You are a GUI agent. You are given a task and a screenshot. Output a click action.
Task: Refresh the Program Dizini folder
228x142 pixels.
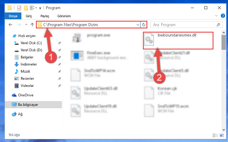144,25
